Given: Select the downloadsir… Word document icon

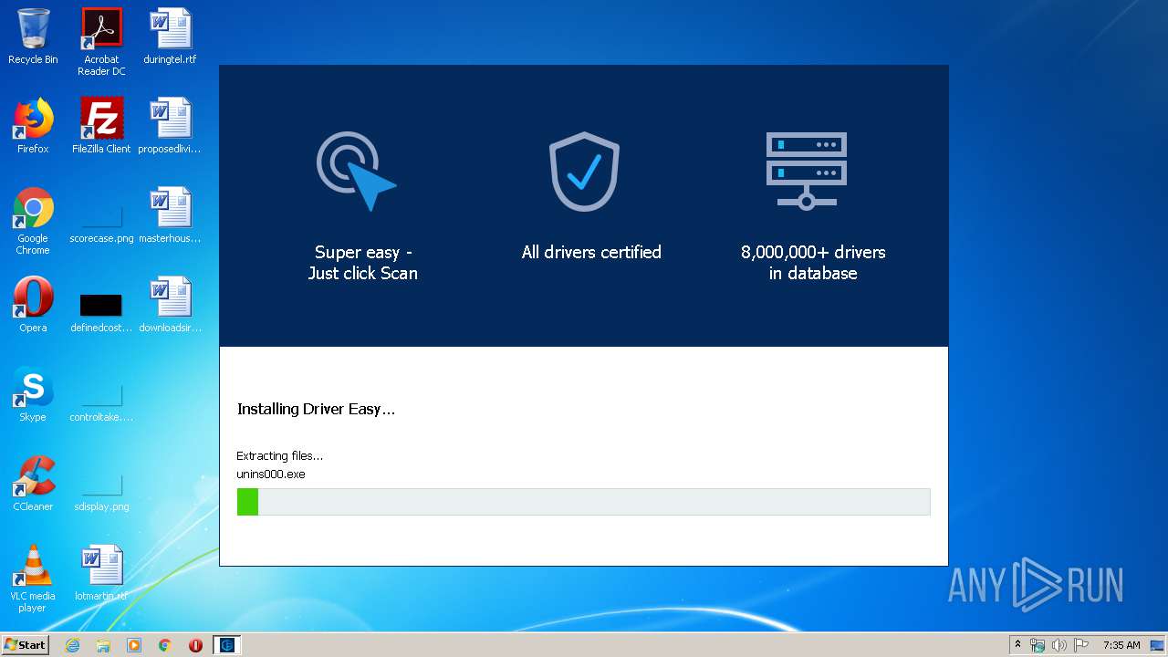Looking at the screenshot, I should pos(170,305).
